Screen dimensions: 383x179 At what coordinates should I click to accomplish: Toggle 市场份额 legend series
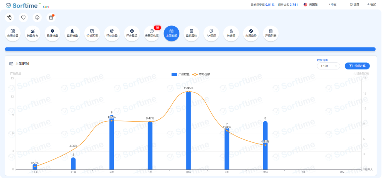201,74
